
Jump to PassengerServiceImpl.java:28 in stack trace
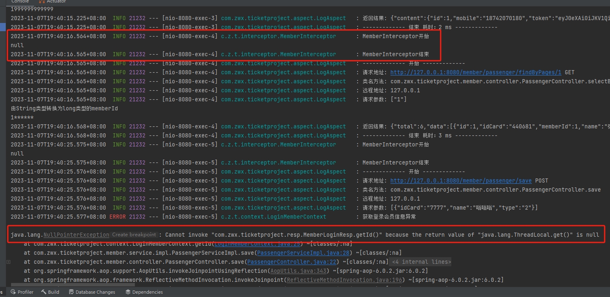click(303, 253)
